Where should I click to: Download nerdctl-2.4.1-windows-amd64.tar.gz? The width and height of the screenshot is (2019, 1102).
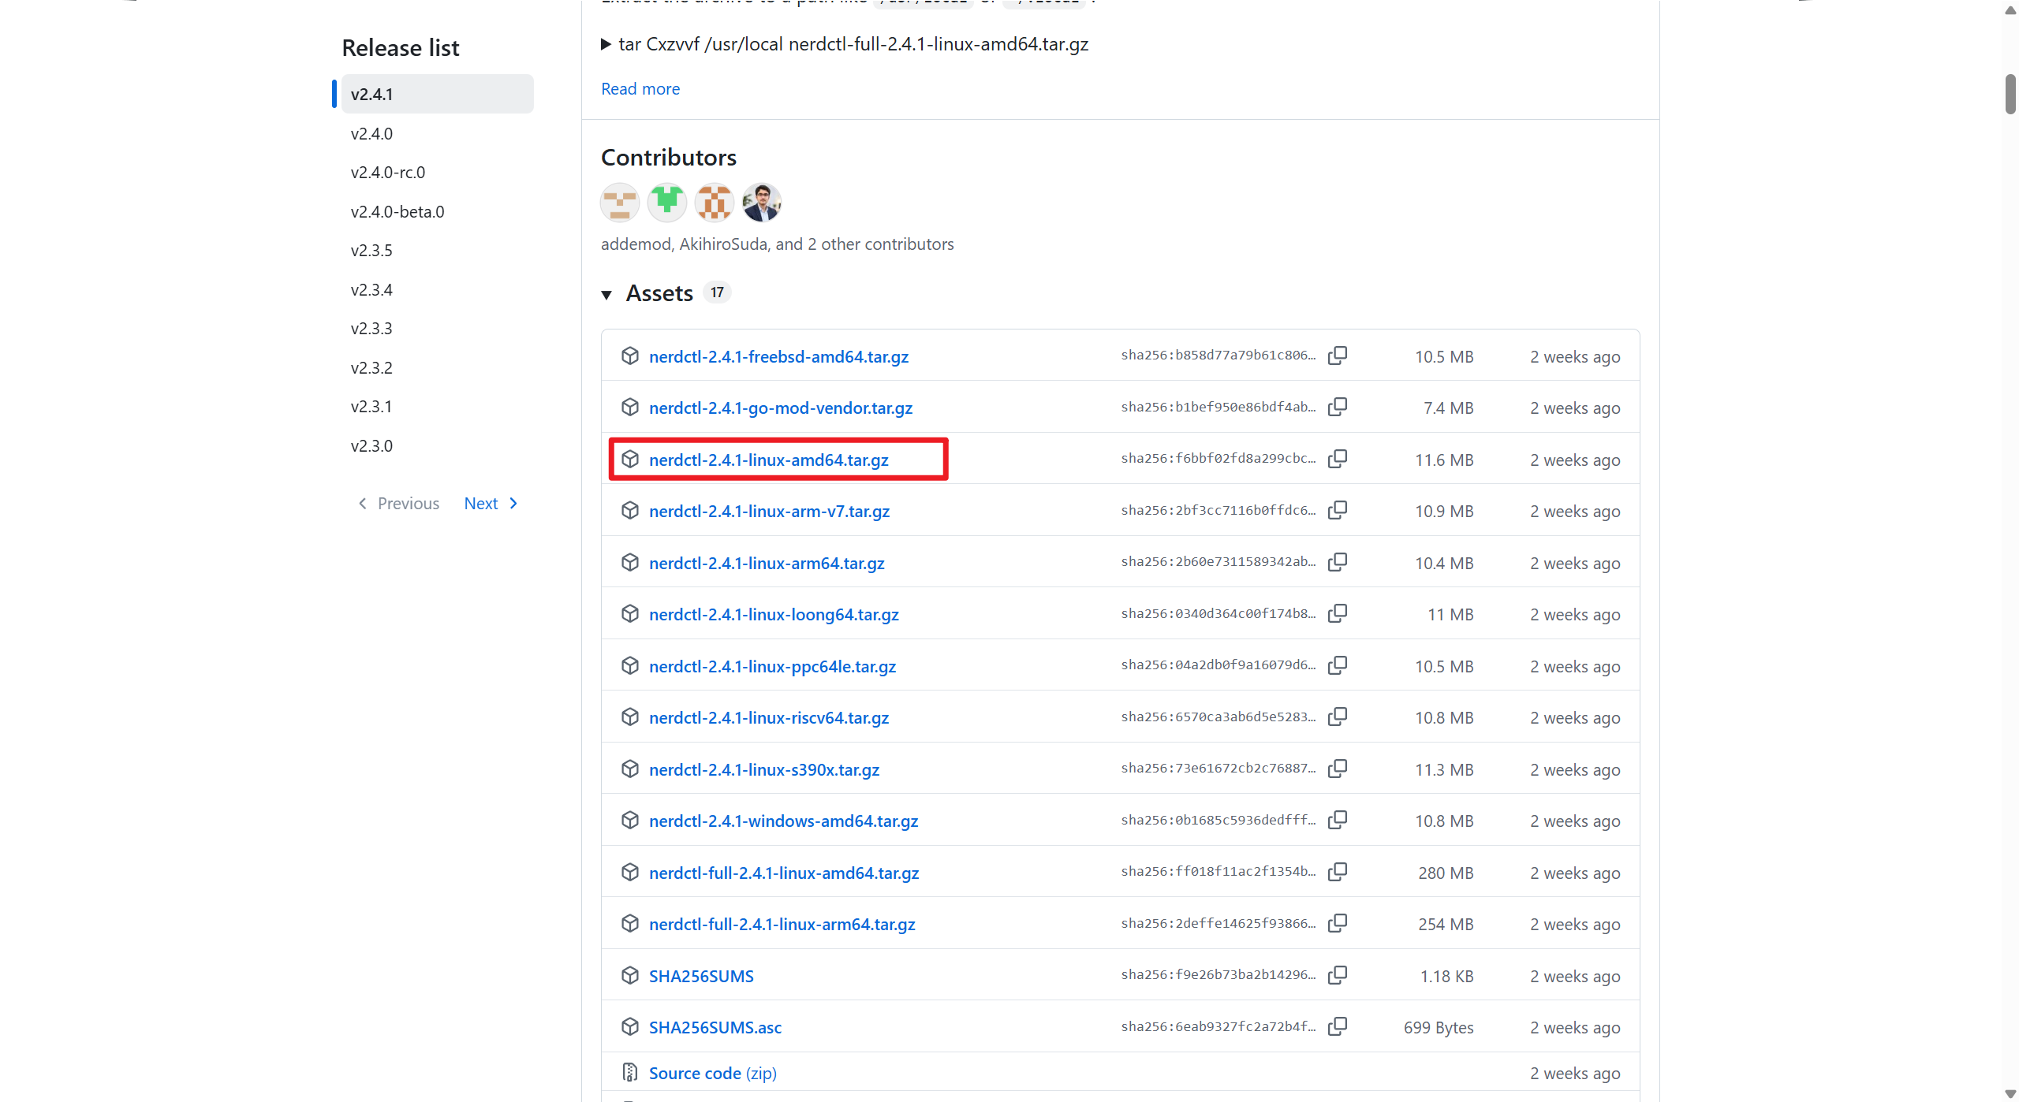[x=783, y=821]
